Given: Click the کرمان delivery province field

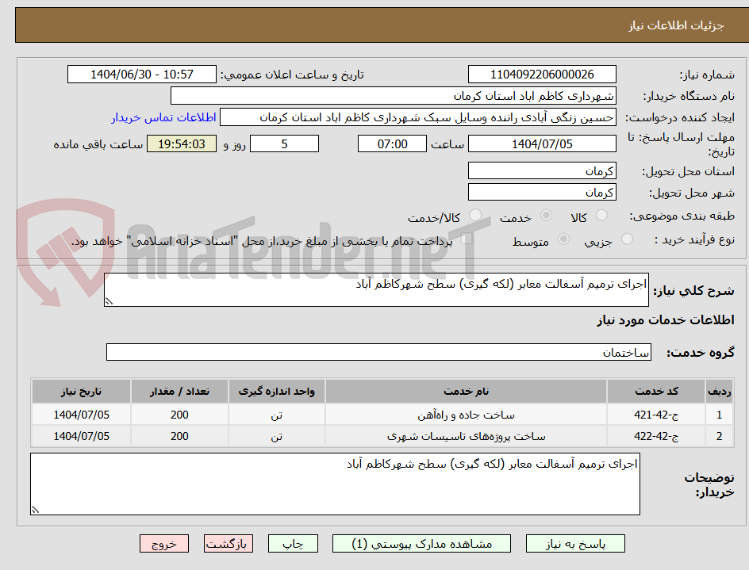Looking at the screenshot, I should 542,170.
